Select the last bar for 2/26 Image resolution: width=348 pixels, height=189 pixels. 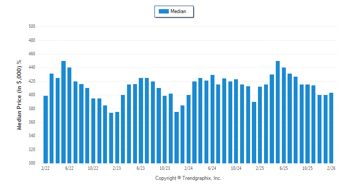pos(331,128)
